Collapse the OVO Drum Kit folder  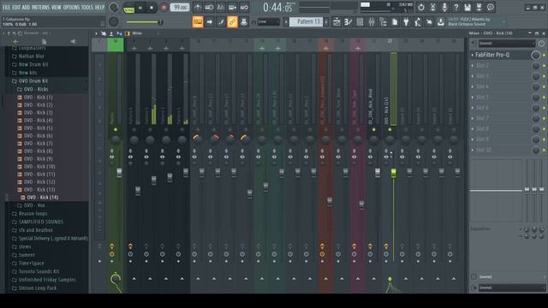tap(33, 81)
